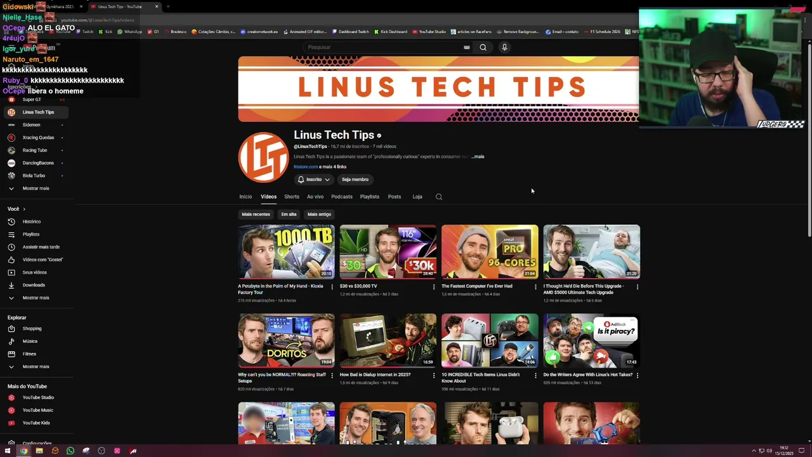812x457 pixels.
Task: Open the Posts tab
Action: pyautogui.click(x=395, y=197)
